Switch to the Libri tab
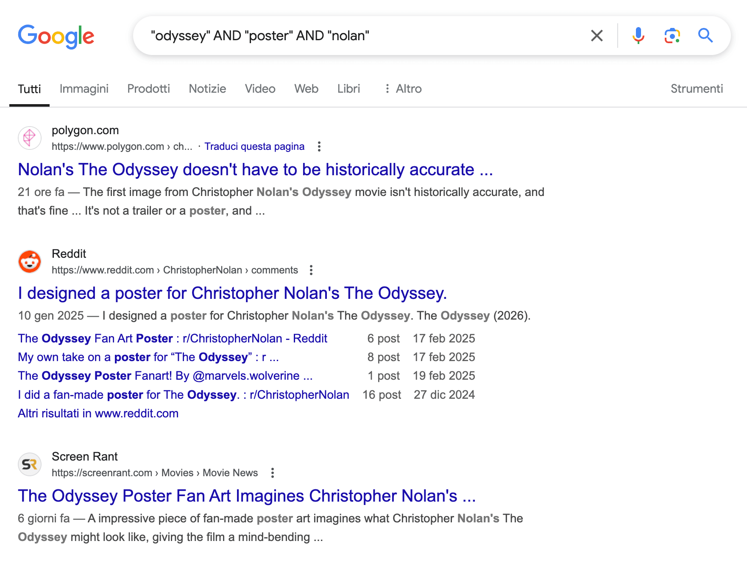The height and width of the screenshot is (563, 747). 348,89
